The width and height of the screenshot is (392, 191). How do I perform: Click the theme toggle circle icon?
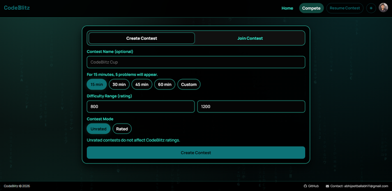(x=371, y=8)
